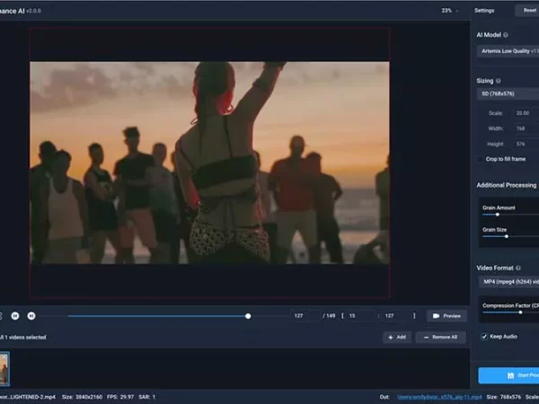Open the output file path link

pyautogui.click(x=439, y=397)
